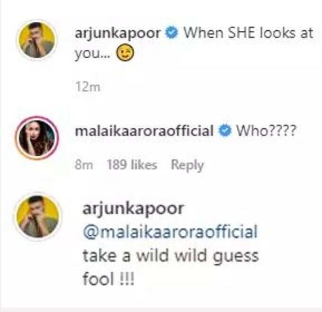Click the 12m timestamp under the caption
This screenshot has height=312, width=322.
[88, 87]
